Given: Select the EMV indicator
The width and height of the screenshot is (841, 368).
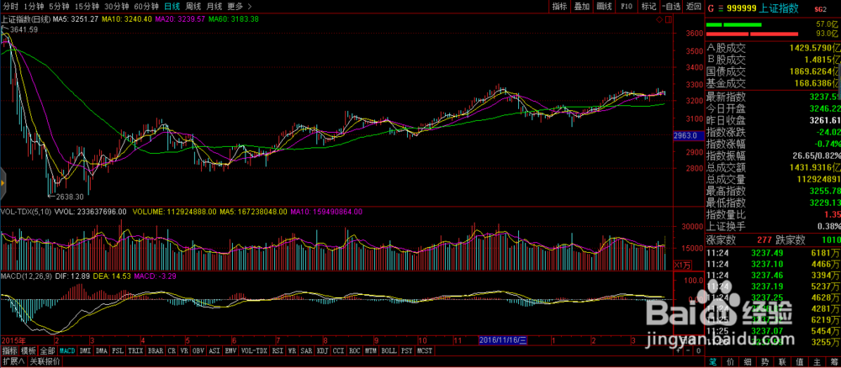Looking at the screenshot, I should pos(230,351).
